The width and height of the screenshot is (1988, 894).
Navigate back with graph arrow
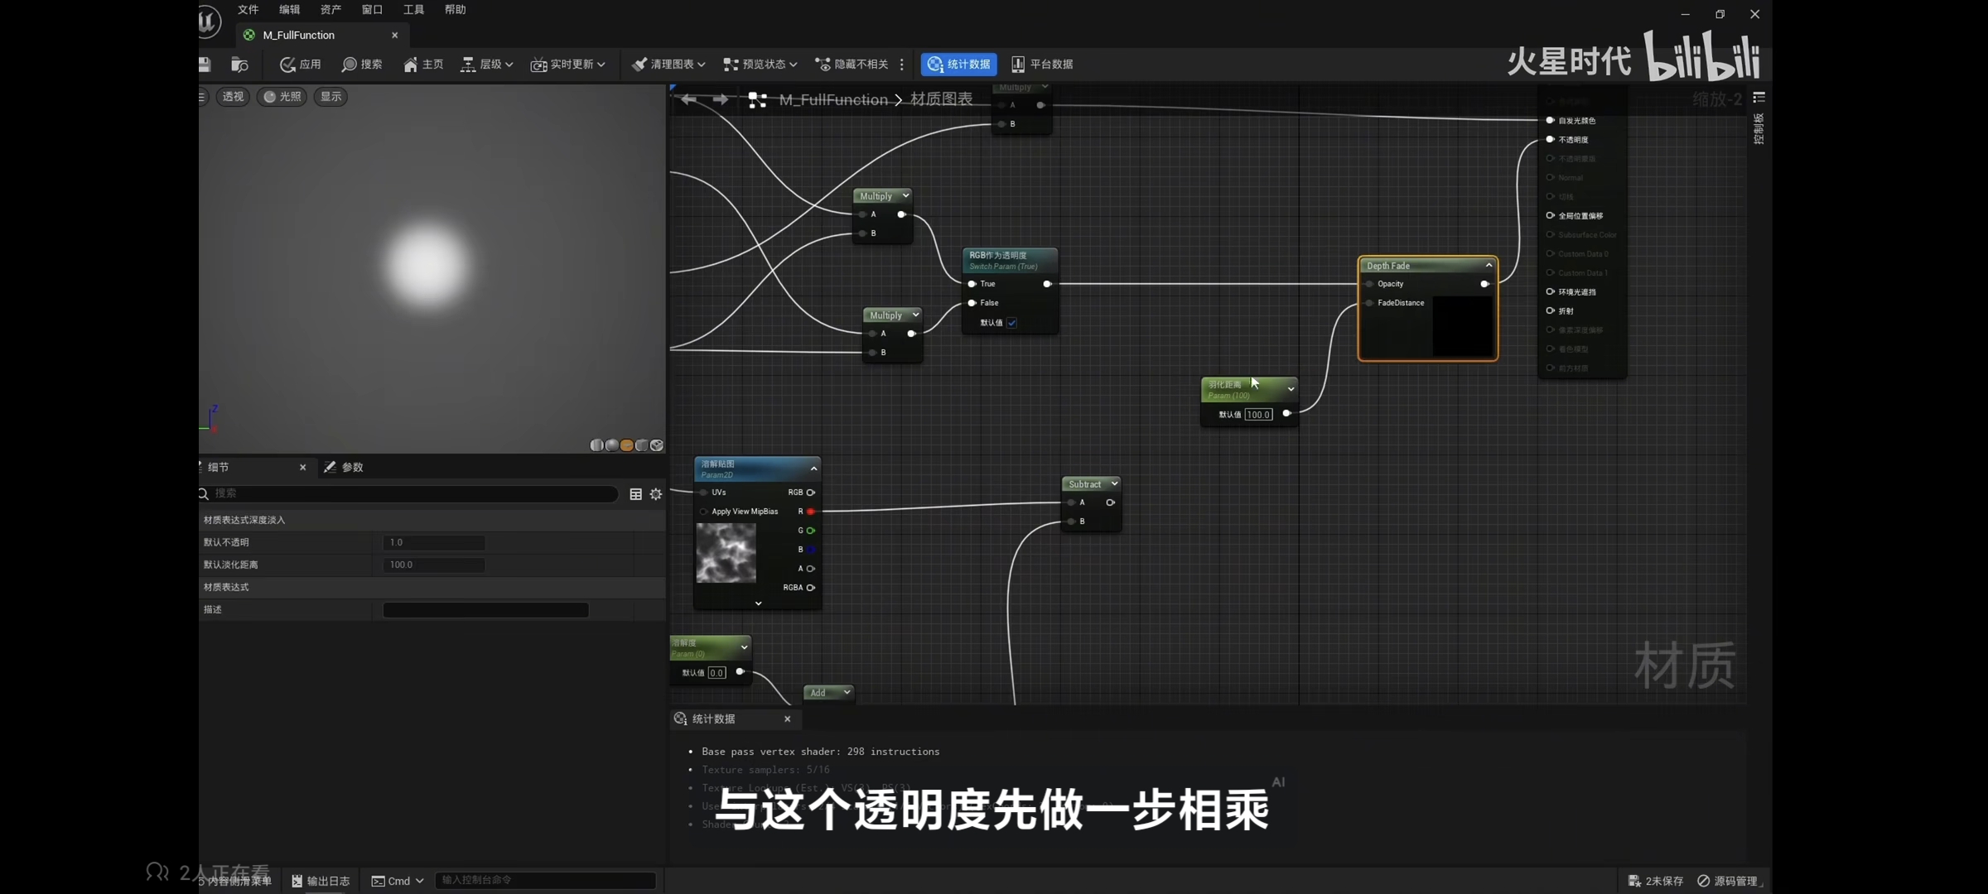pos(688,99)
